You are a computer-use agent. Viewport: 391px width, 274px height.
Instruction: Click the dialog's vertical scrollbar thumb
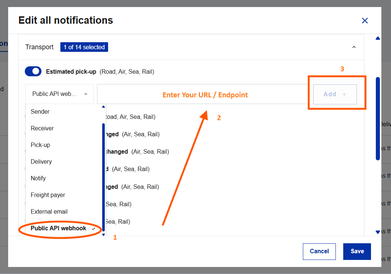(x=378, y=118)
